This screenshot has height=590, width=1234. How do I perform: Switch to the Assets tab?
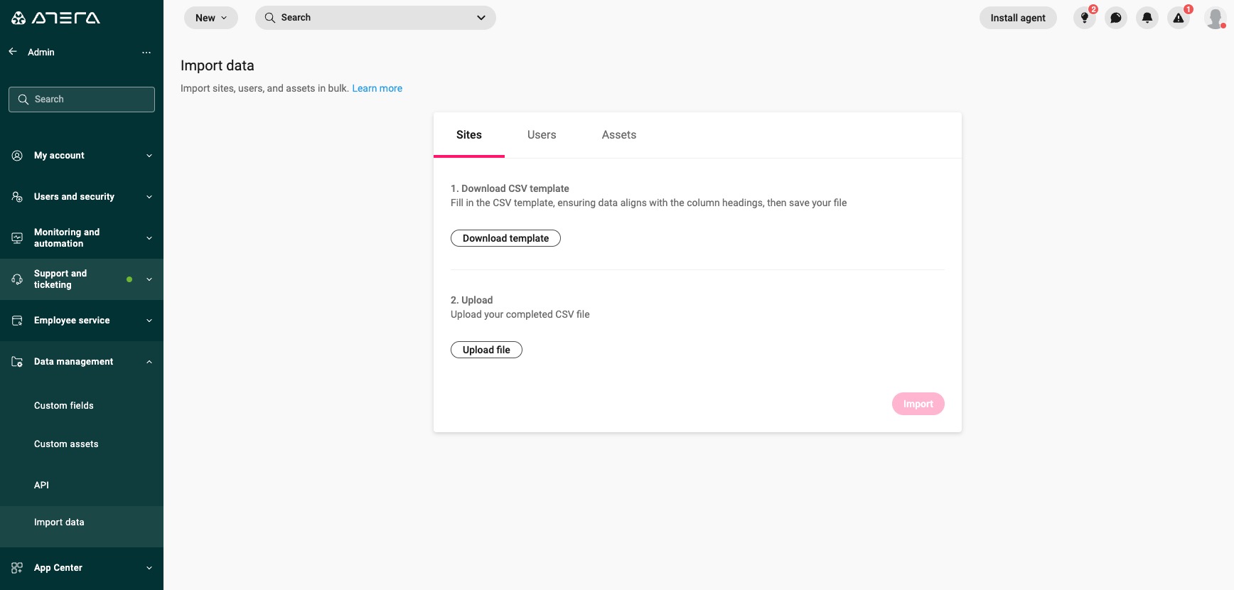[619, 135]
